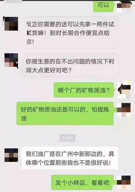The width and height of the screenshot is (135, 192).
Task: Tap the lone "油" on the green bubble's second line
Action: click(24, 118)
